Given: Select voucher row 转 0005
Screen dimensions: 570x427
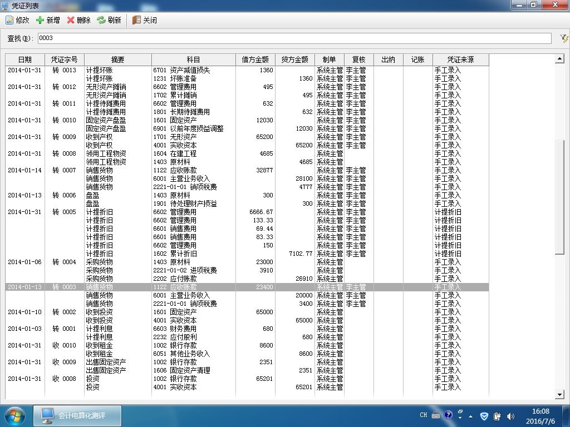Looking at the screenshot, I should coord(247,212).
